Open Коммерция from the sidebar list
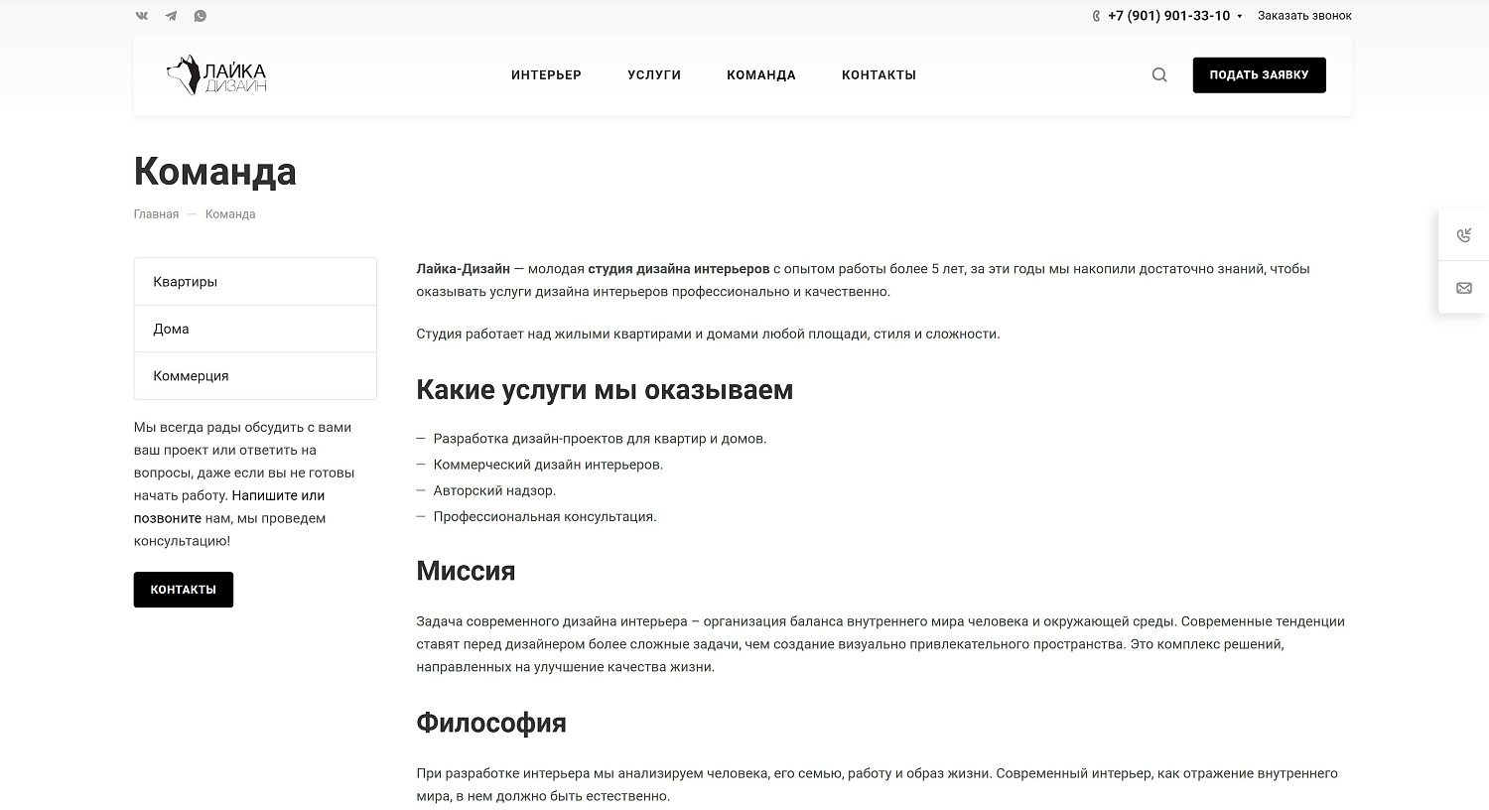 [x=190, y=375]
